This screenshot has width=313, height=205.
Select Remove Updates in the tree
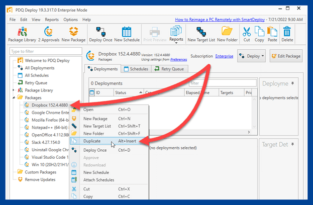click(x=37, y=179)
